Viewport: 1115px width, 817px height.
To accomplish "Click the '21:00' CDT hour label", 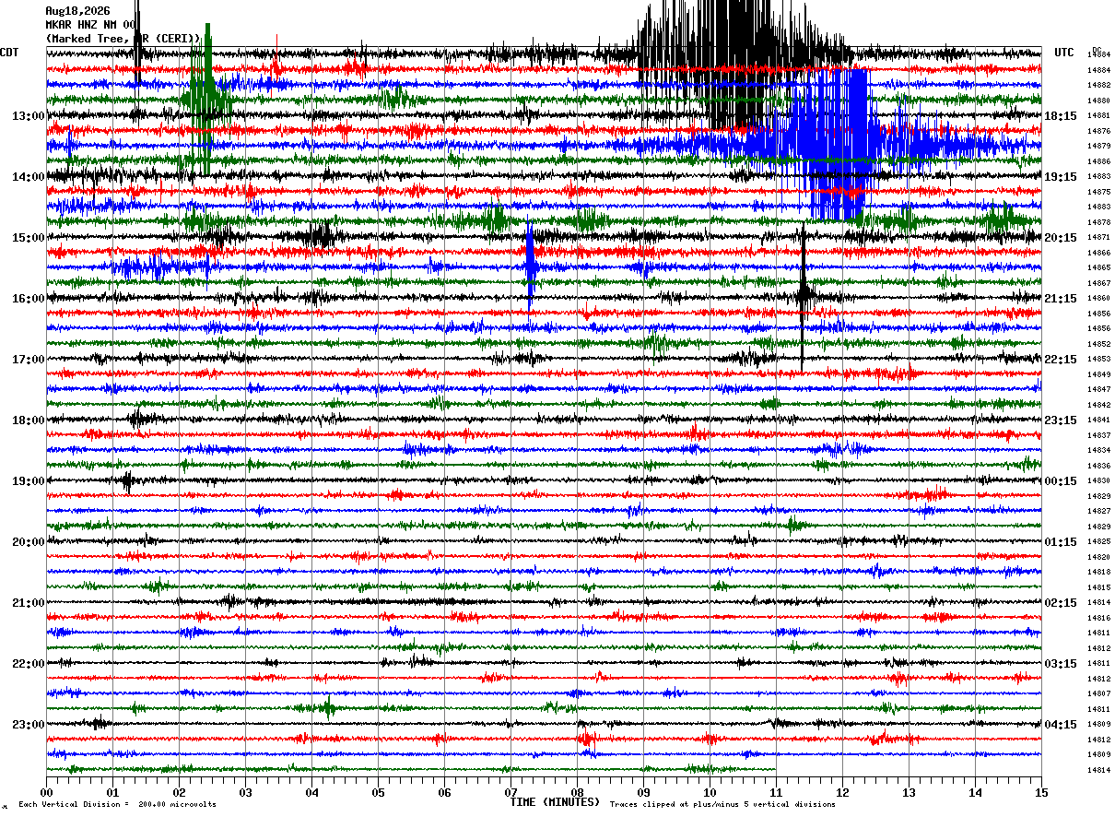I will pyautogui.click(x=29, y=603).
